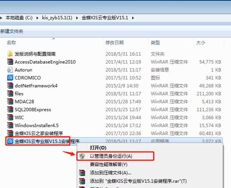Sort files by the 大小 column header
The height and width of the screenshot is (188, 231).
(201, 43)
